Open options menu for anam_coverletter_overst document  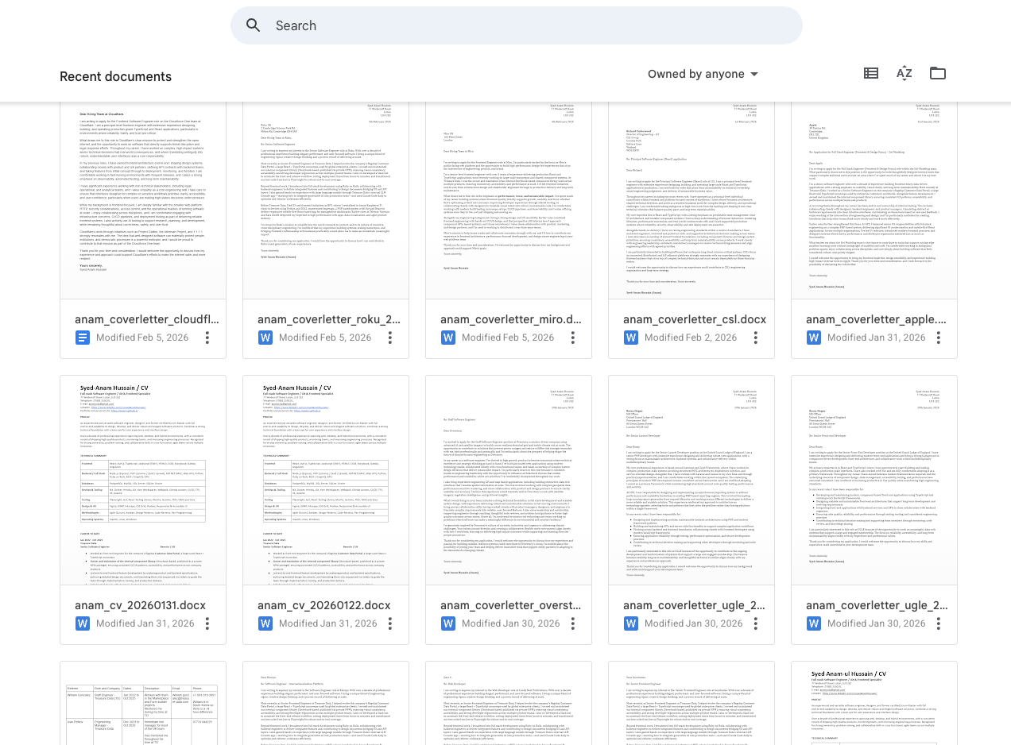[572, 623]
